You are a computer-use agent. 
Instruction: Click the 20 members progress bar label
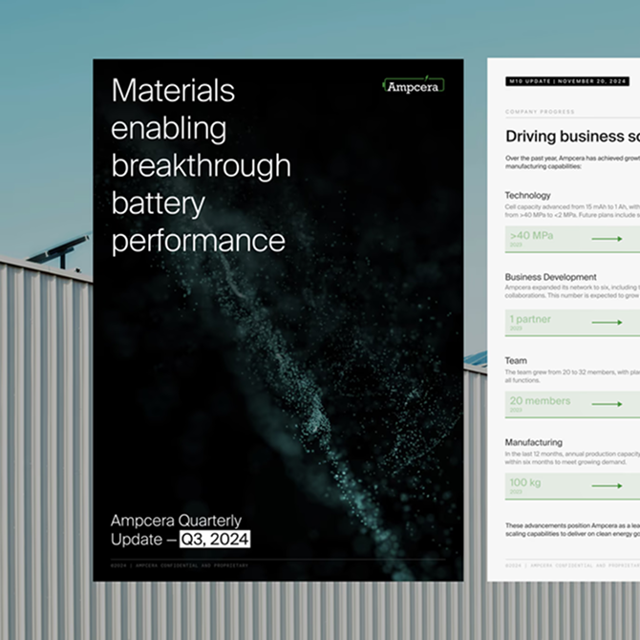tap(540, 401)
